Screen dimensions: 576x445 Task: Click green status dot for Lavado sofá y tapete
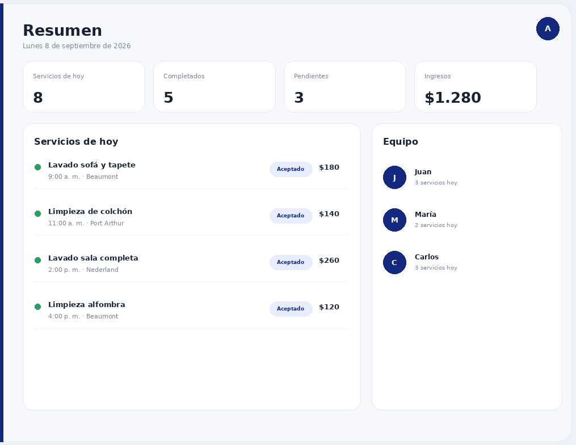[37, 167]
